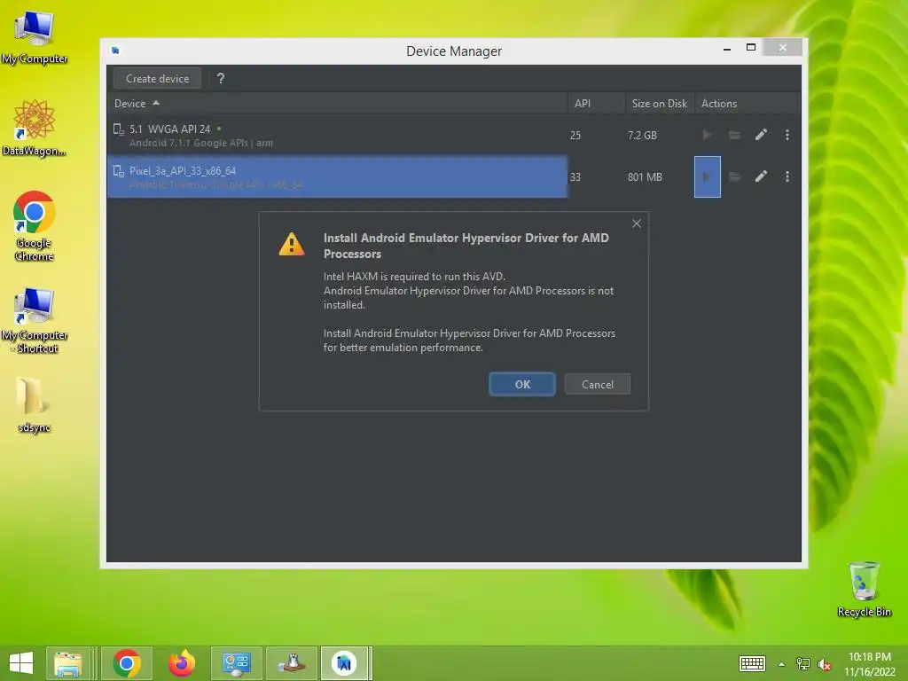The width and height of the screenshot is (908, 681).
Task: Edit the 5.1 WVGA API 24 device
Action: [761, 135]
